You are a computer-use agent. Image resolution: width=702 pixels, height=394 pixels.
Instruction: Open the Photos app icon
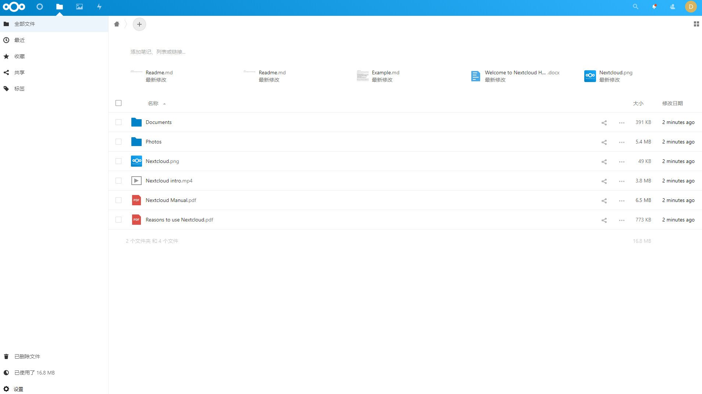click(x=79, y=7)
